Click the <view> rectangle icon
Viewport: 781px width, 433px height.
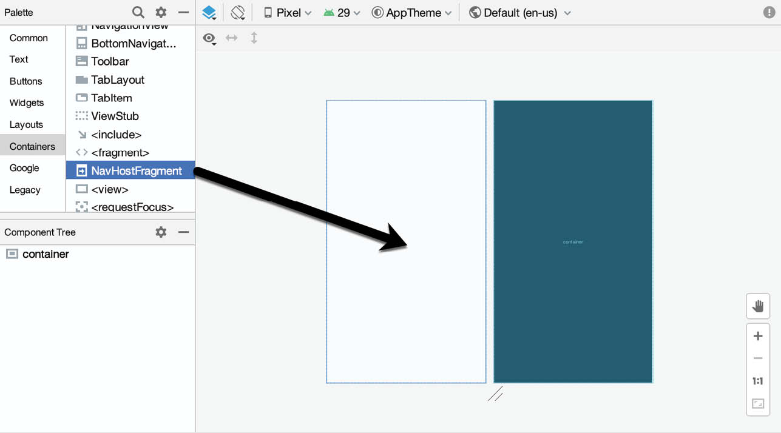tap(81, 189)
